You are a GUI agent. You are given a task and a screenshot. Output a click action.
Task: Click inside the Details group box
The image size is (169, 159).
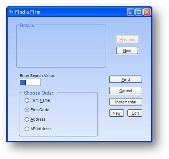(x=61, y=47)
